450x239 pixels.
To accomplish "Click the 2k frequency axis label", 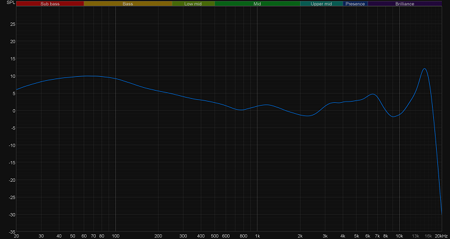I will pyautogui.click(x=300, y=236).
